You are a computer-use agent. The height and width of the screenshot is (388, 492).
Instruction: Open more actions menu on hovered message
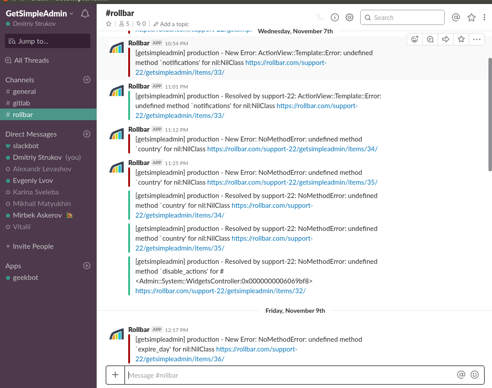(477, 39)
